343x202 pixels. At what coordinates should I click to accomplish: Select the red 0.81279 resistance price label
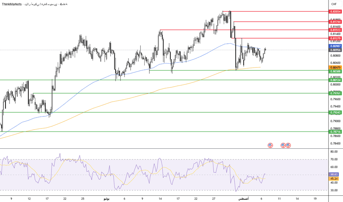(335, 39)
